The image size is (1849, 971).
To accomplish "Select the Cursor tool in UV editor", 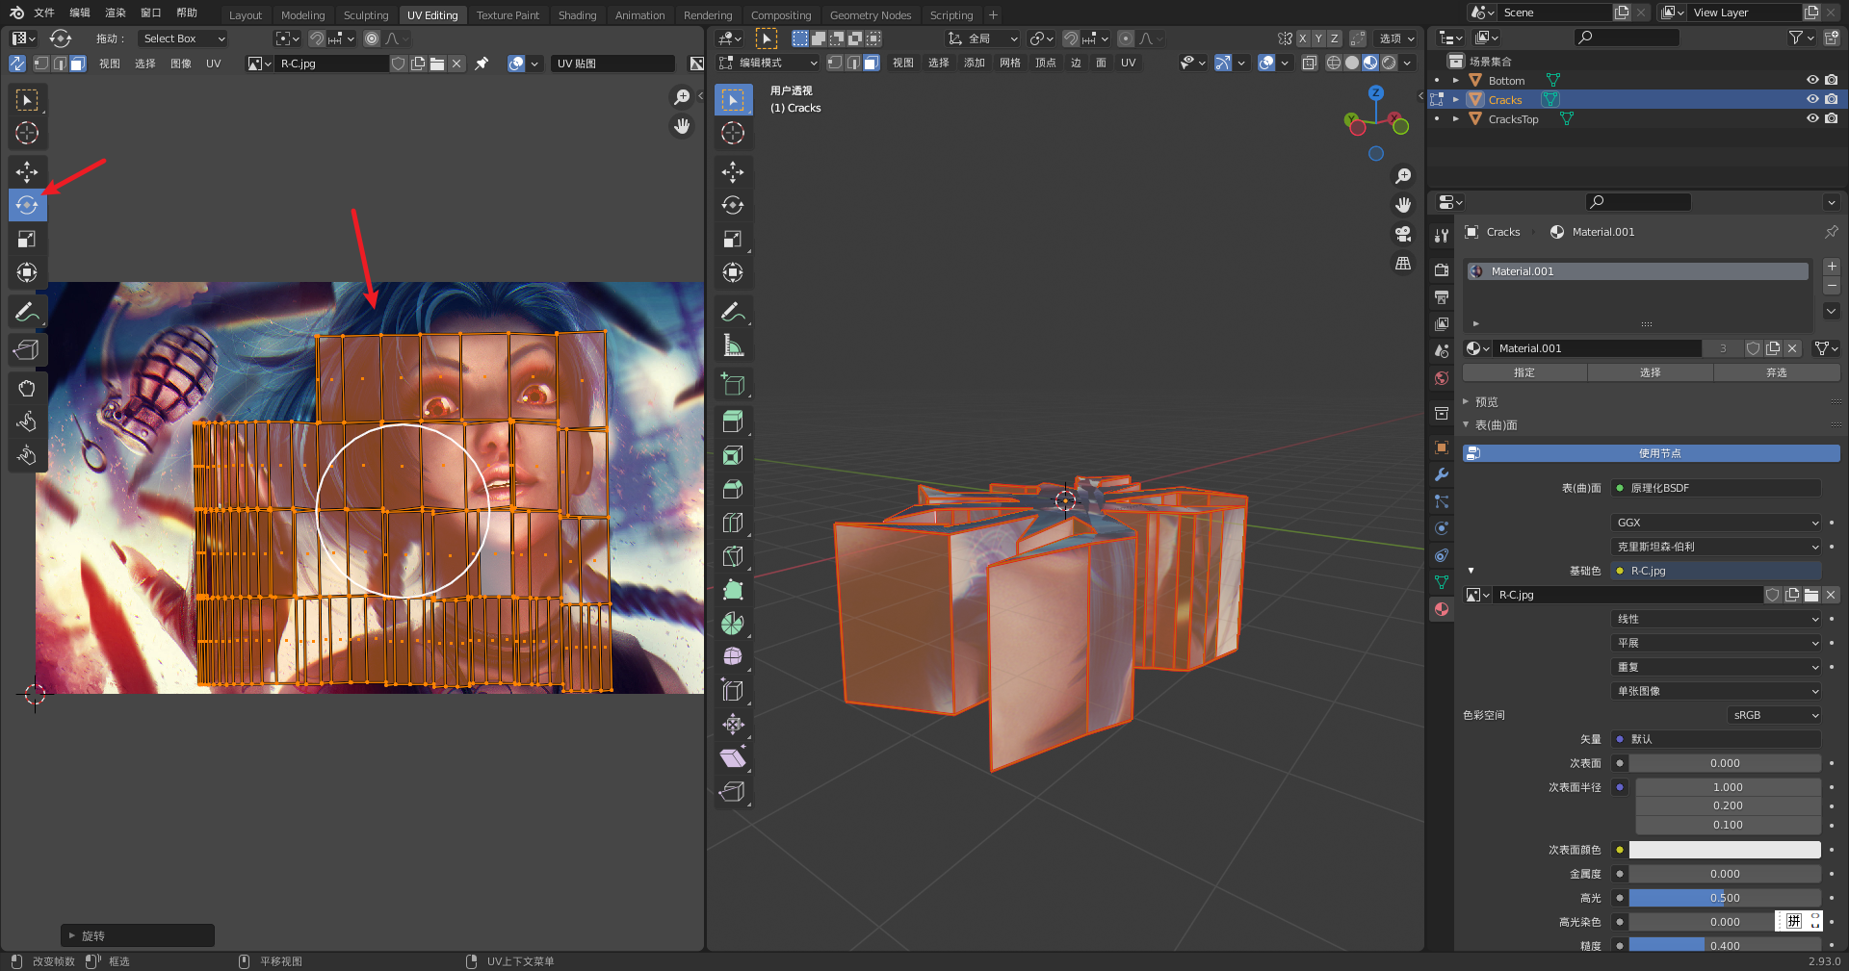I will coord(27,133).
